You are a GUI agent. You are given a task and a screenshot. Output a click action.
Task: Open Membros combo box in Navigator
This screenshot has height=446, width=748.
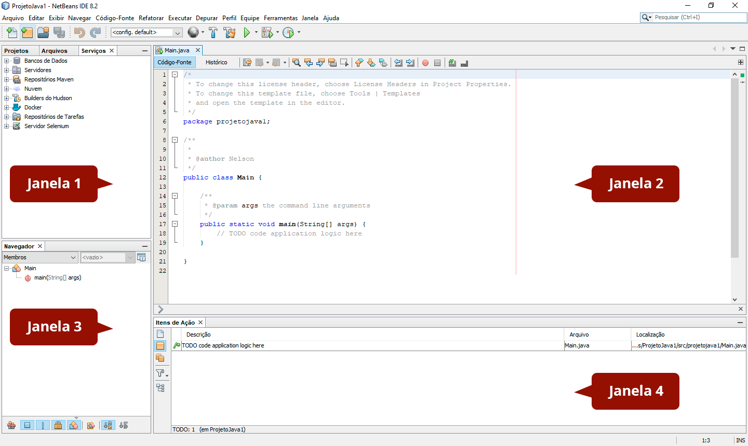(x=40, y=257)
